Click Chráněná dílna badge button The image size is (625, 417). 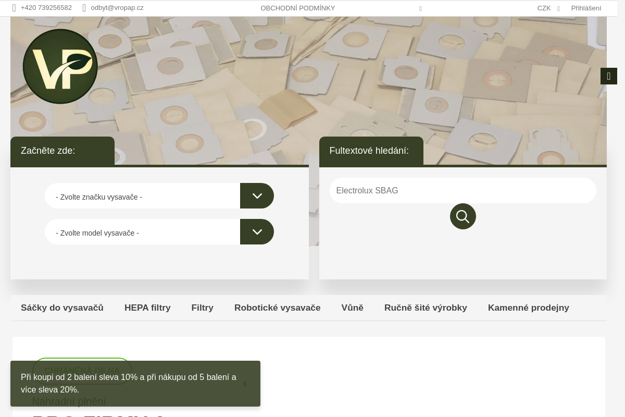click(x=82, y=371)
